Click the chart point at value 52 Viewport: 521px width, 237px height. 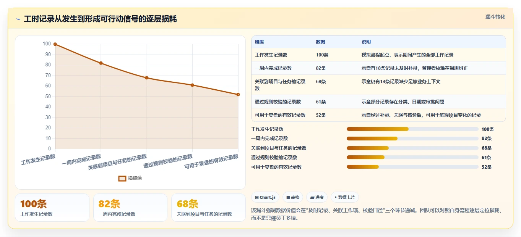pyautogui.click(x=238, y=95)
